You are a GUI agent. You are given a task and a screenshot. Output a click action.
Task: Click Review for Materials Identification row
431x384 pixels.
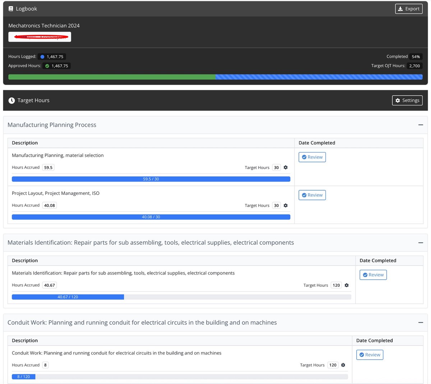[373, 275]
